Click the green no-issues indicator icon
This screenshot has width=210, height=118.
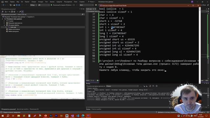[97, 81]
